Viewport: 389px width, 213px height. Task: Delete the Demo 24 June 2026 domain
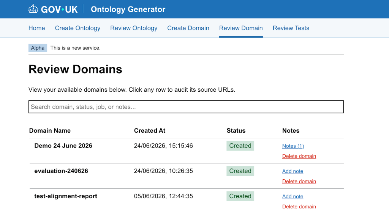(x=299, y=156)
